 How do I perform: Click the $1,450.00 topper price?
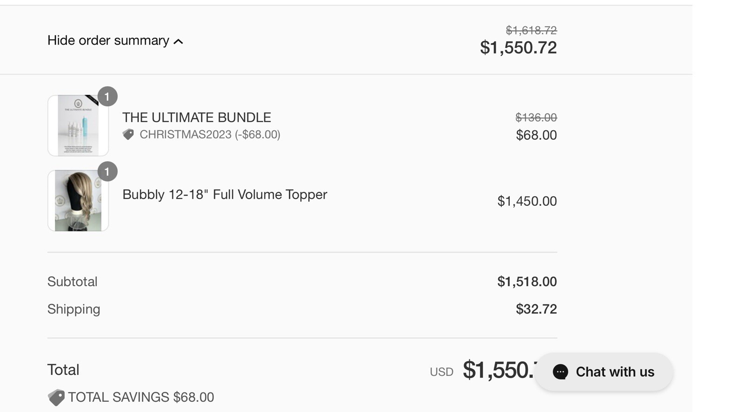[x=527, y=201]
